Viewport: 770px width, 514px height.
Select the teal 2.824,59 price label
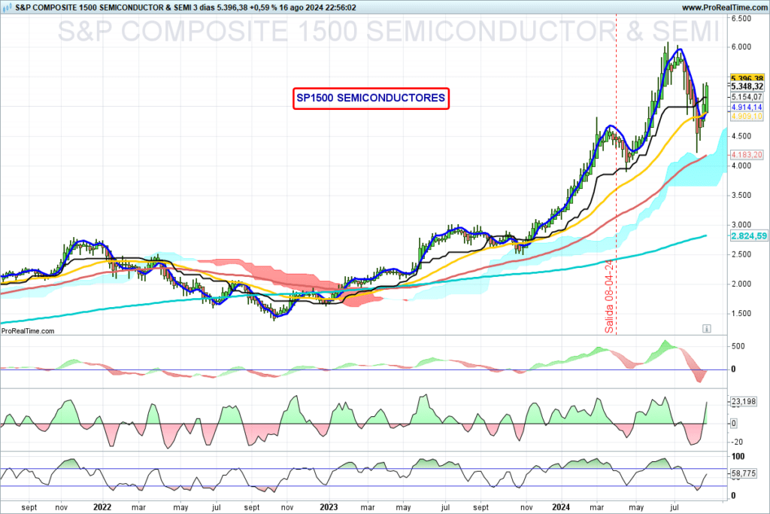point(749,236)
